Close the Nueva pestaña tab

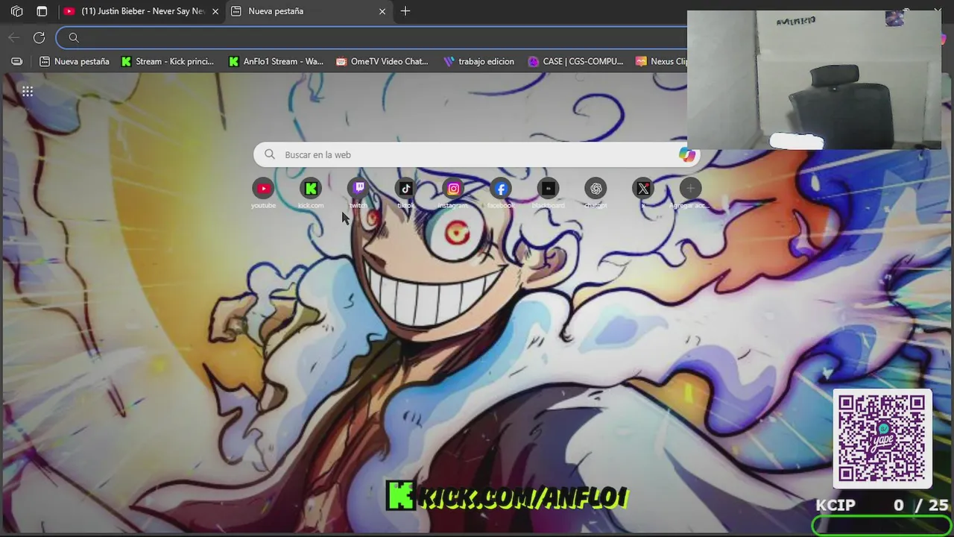coord(382,11)
